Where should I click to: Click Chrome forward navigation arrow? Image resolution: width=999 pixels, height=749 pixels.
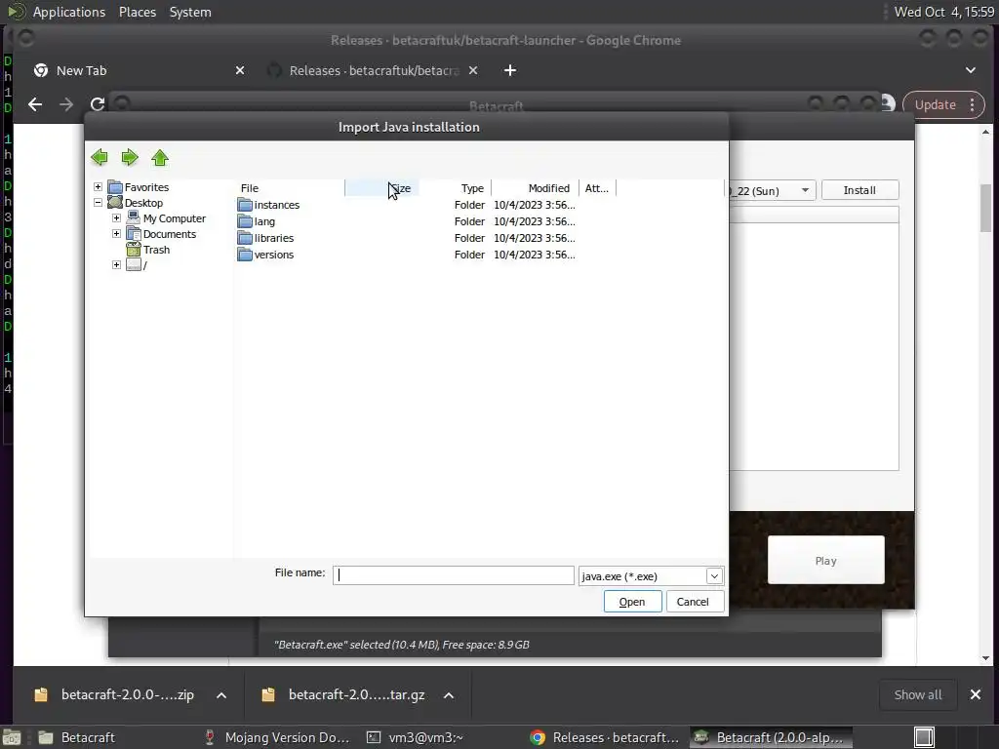pos(66,104)
